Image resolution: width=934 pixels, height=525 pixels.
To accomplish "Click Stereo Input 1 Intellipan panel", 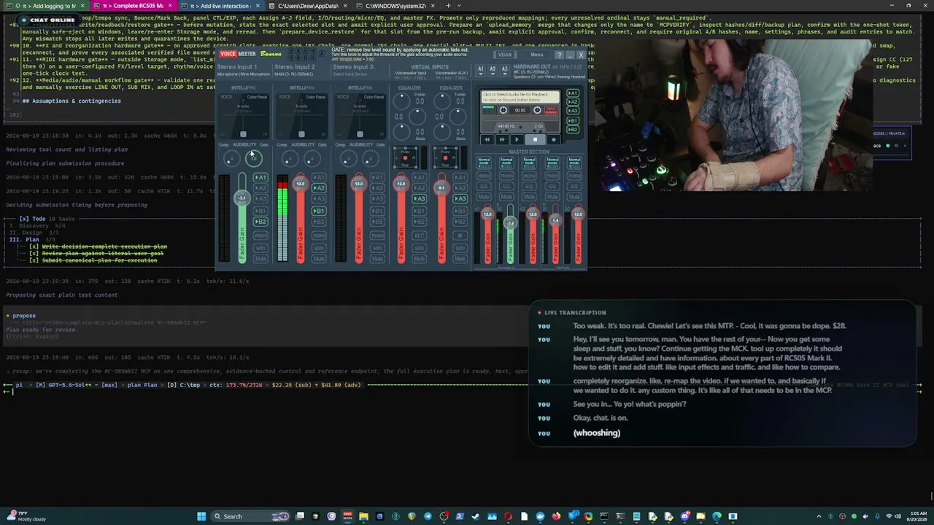I will point(243,115).
